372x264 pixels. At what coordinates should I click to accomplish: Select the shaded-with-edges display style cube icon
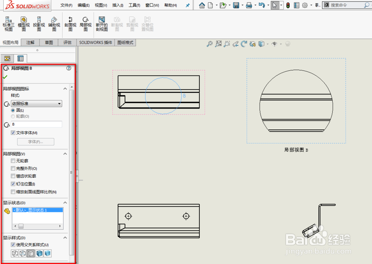pyautogui.click(x=39, y=253)
